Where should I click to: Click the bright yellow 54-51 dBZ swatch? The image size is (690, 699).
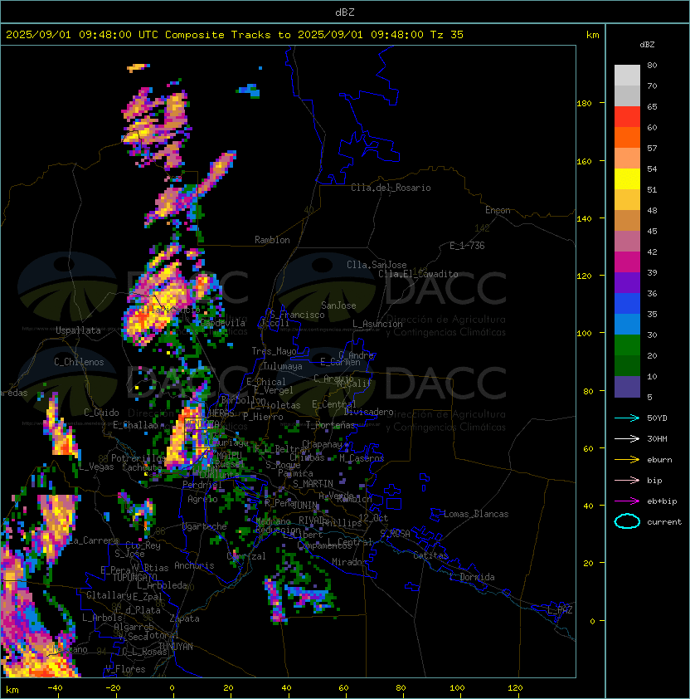pos(627,179)
